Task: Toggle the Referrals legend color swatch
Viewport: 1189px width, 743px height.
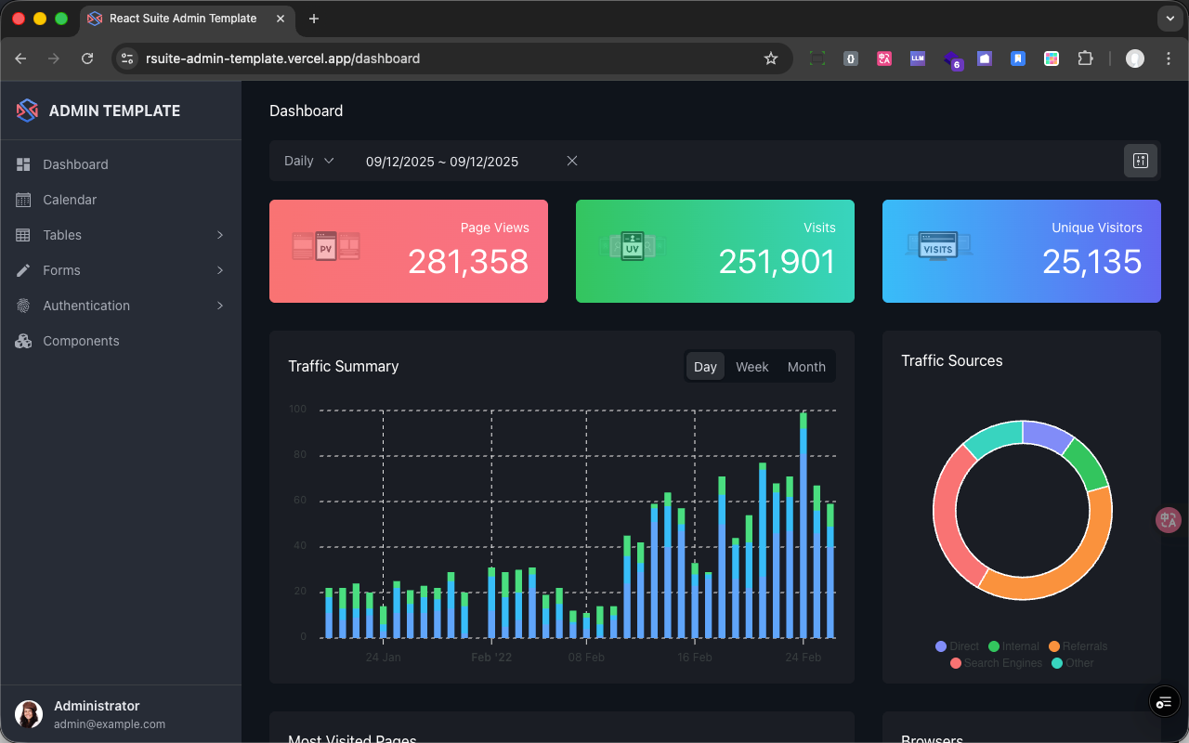Action: click(1054, 646)
